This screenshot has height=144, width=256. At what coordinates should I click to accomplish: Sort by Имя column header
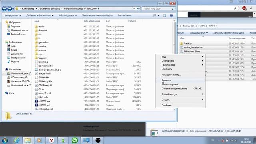coord(37,21)
